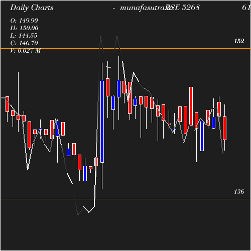Select the close price "C: 146.70"
The width and height of the screenshot is (251, 251).
click(x=24, y=43)
